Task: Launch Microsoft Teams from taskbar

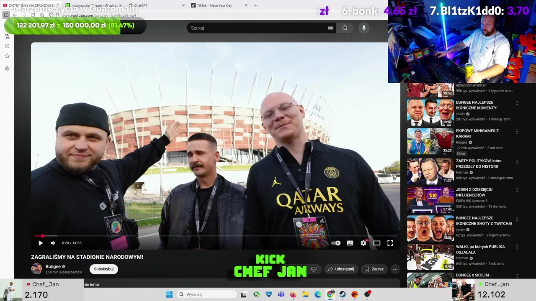Action: click(281, 294)
